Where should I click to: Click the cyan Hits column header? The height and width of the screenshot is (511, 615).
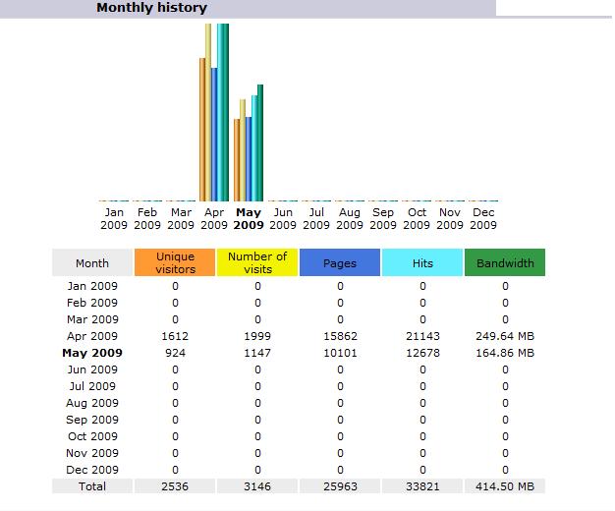tap(422, 262)
